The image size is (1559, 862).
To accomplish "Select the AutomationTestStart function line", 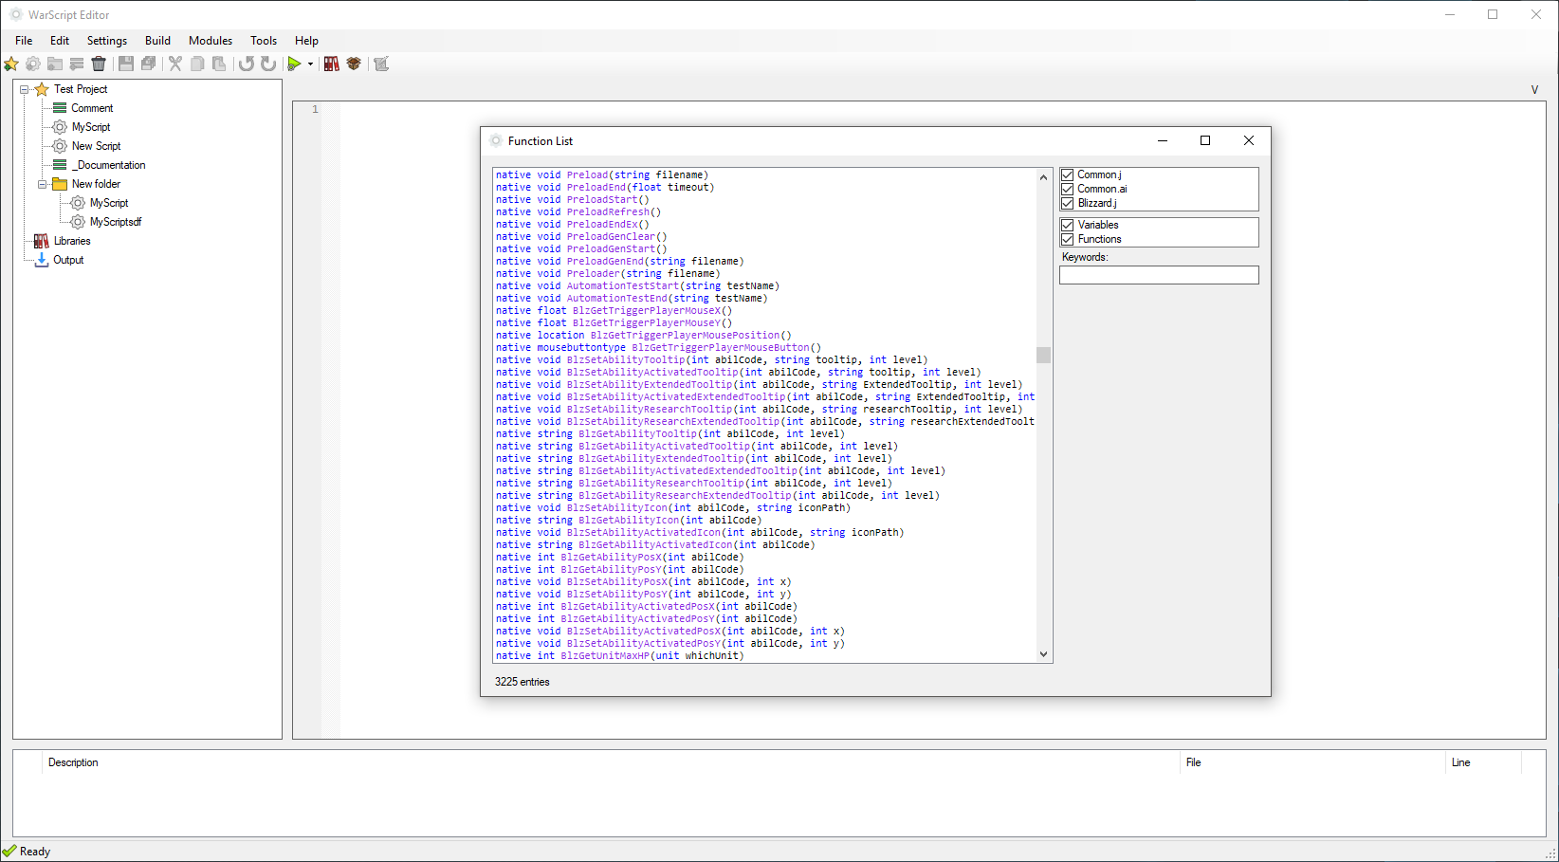I will 637,285.
